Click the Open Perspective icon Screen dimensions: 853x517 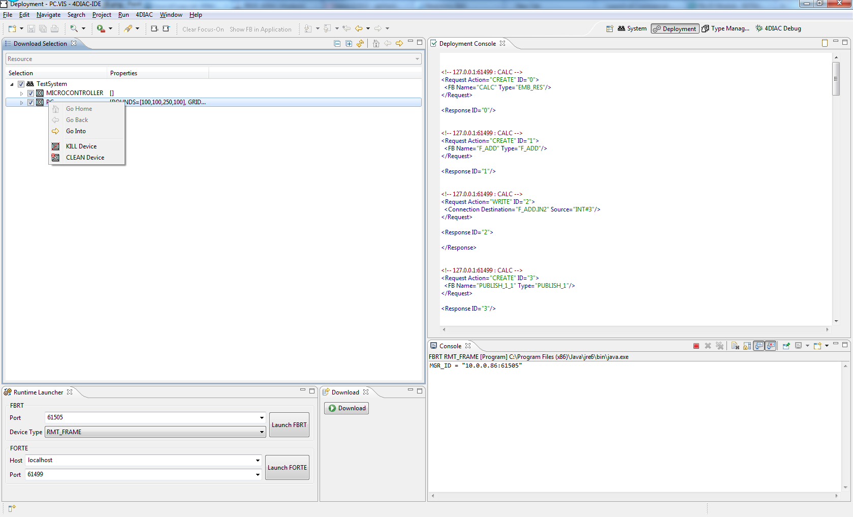(610, 29)
